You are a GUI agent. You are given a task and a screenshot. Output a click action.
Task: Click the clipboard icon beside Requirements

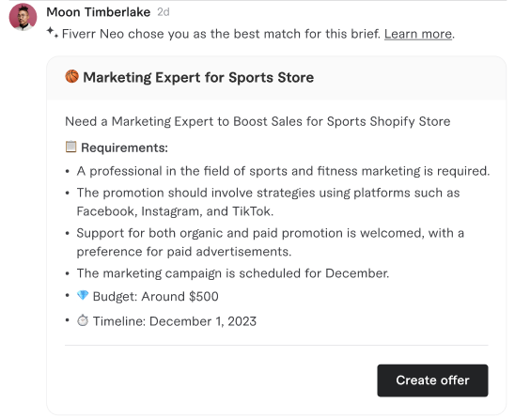(70, 147)
